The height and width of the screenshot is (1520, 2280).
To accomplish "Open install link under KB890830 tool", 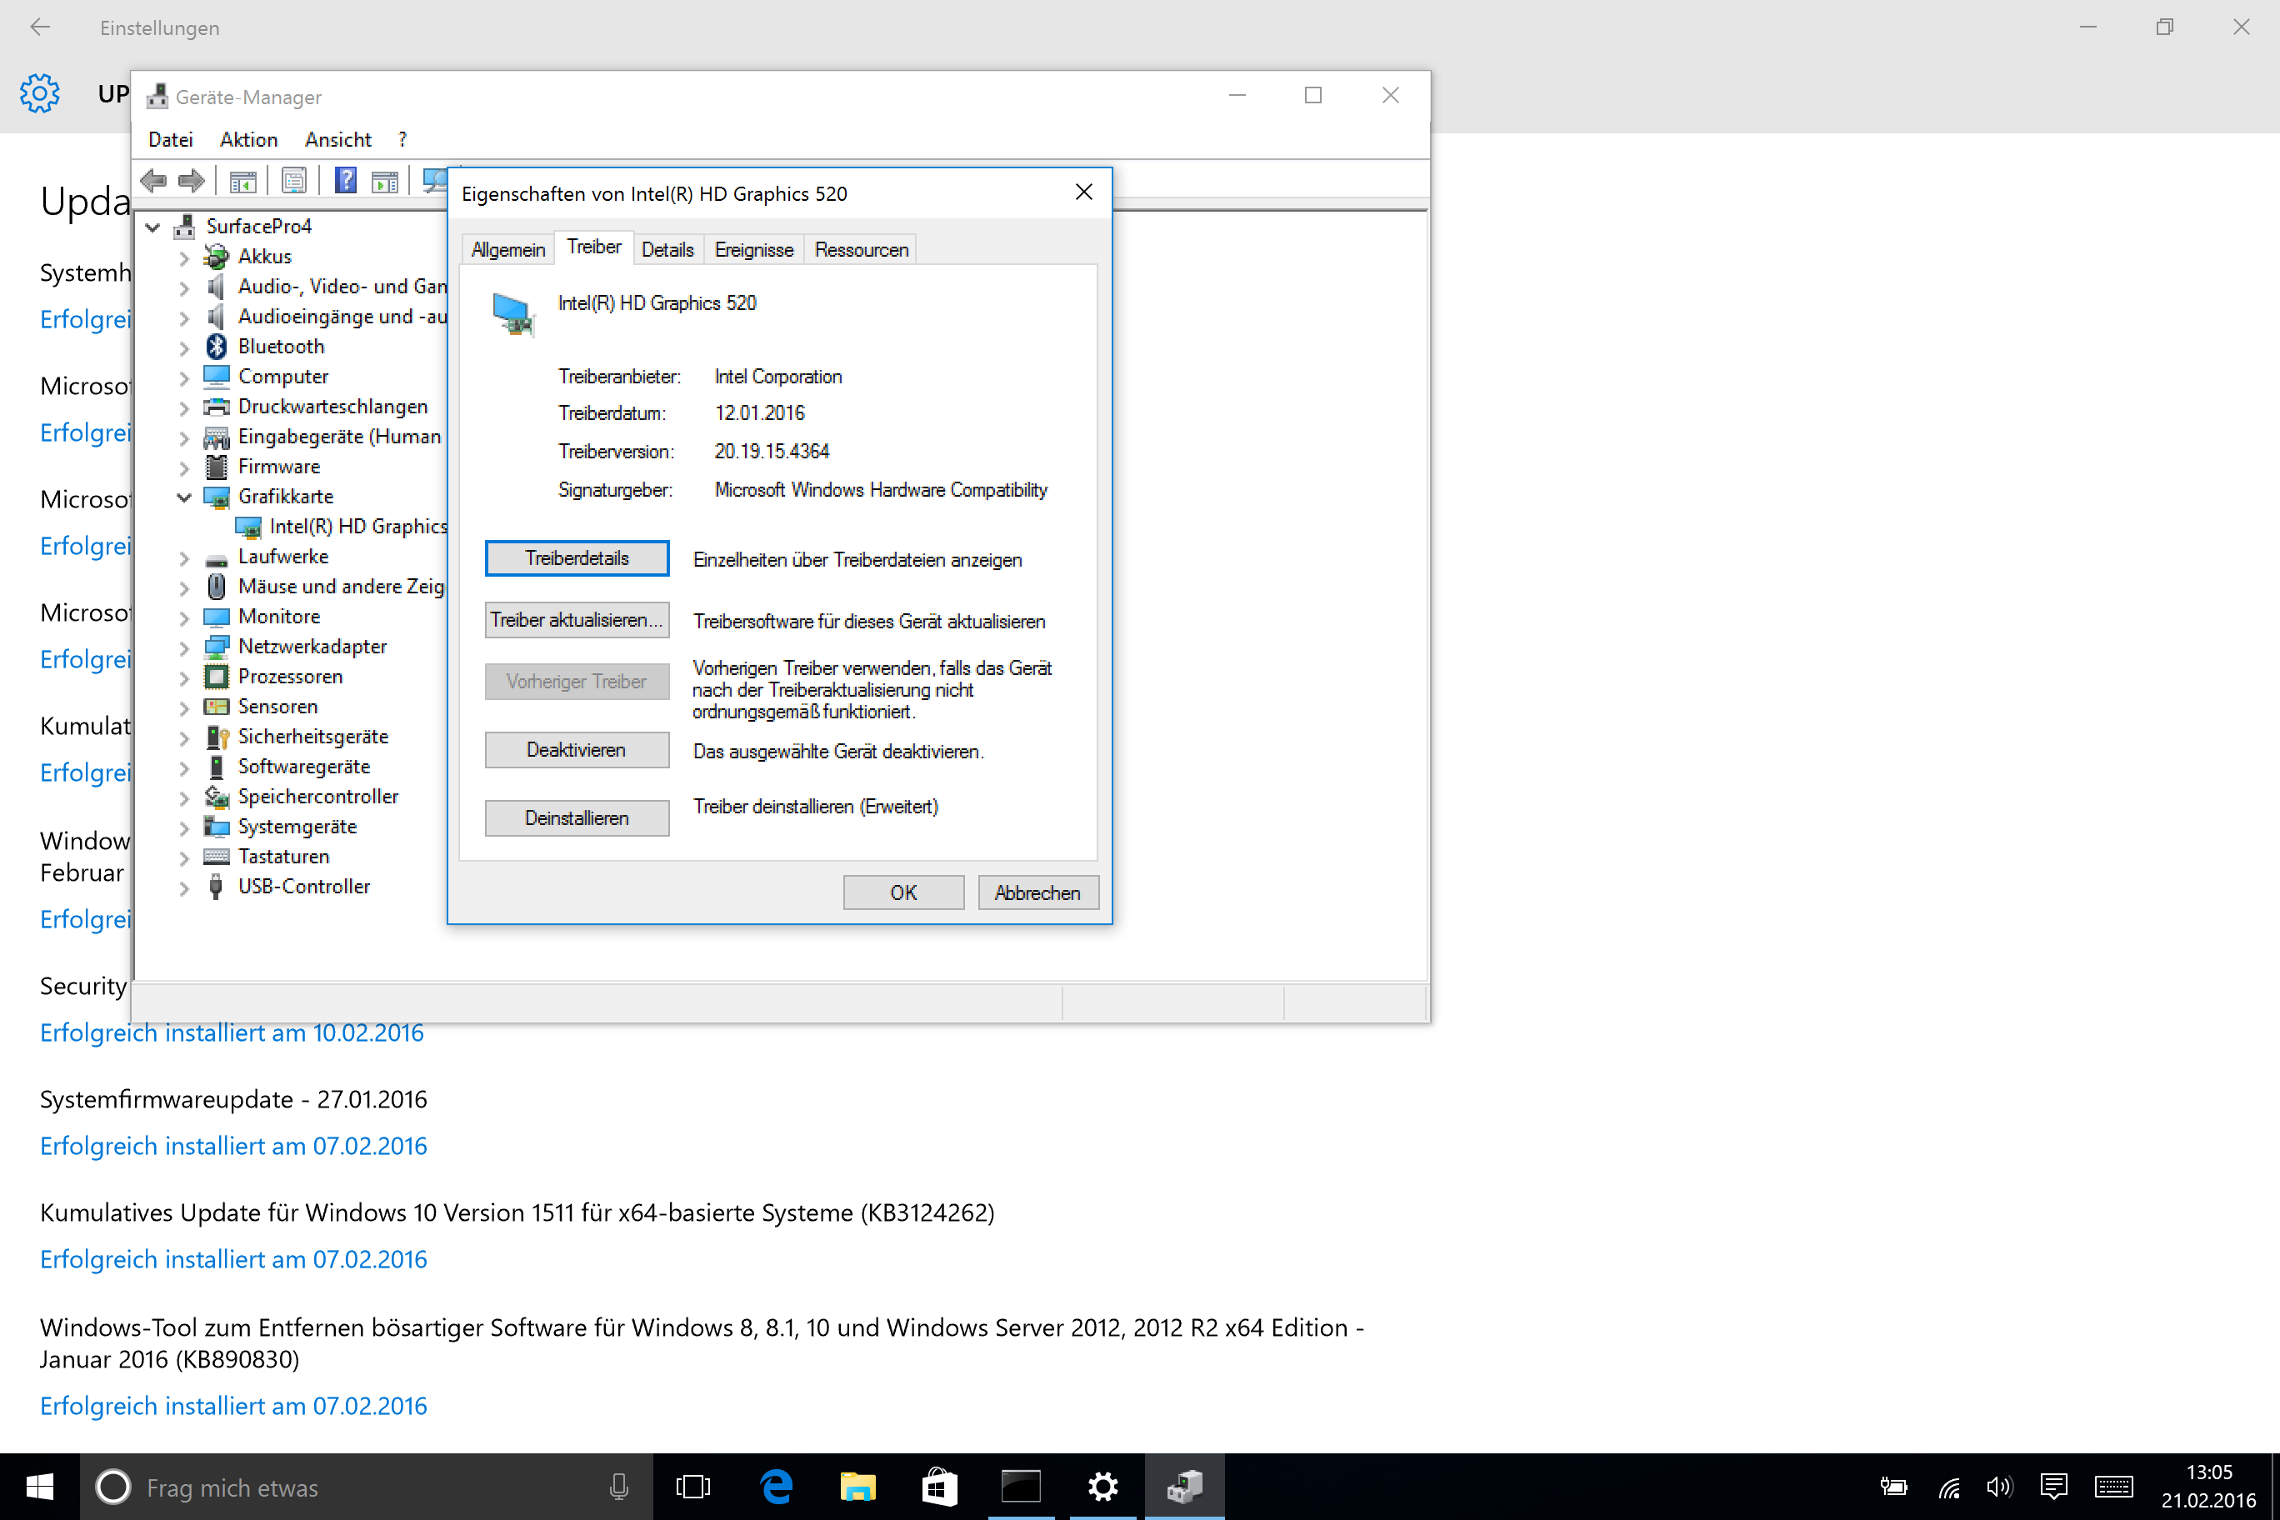I will (x=233, y=1406).
